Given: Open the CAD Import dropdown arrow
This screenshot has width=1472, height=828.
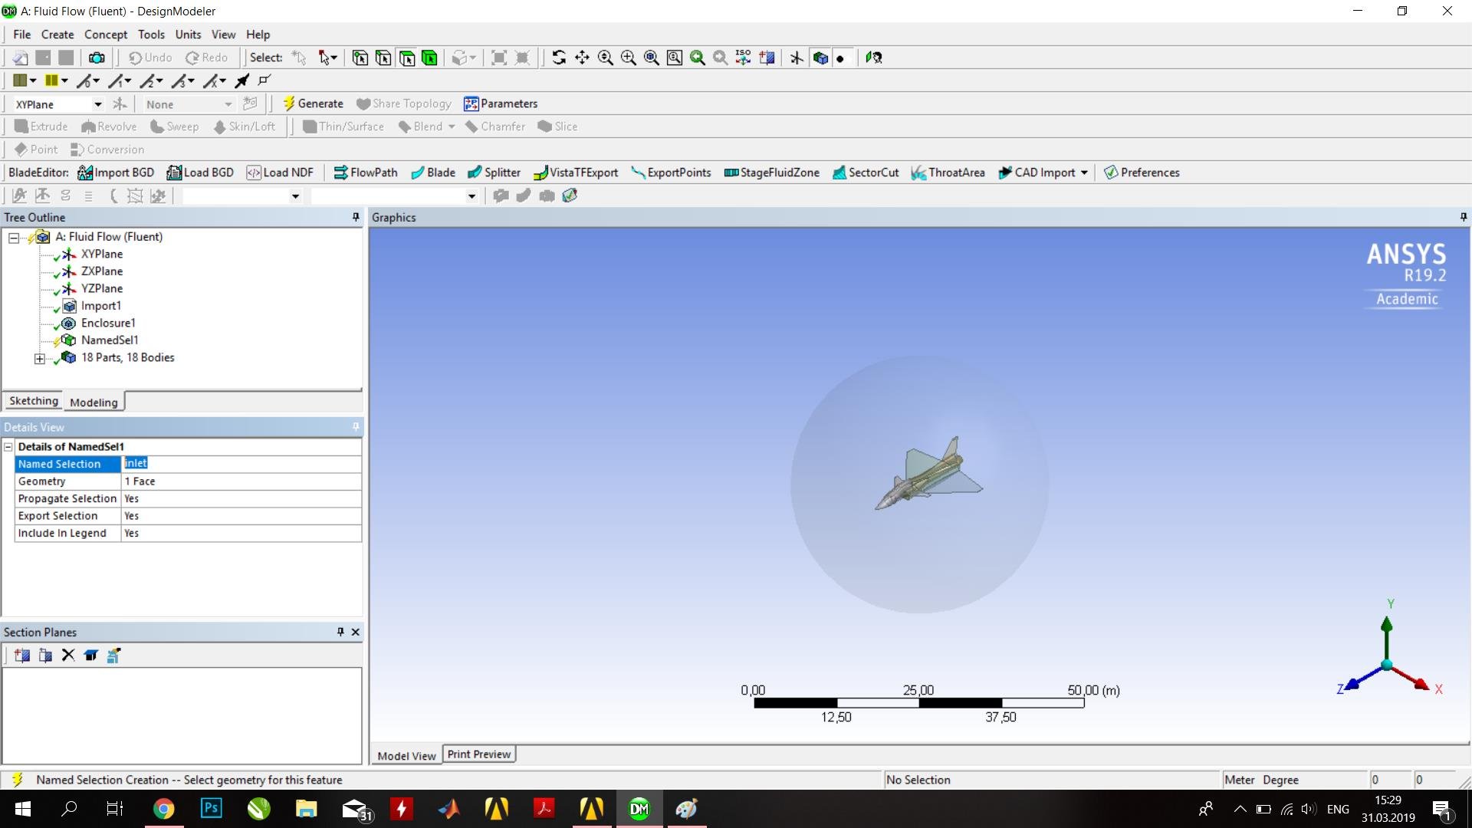Looking at the screenshot, I should [x=1084, y=172].
